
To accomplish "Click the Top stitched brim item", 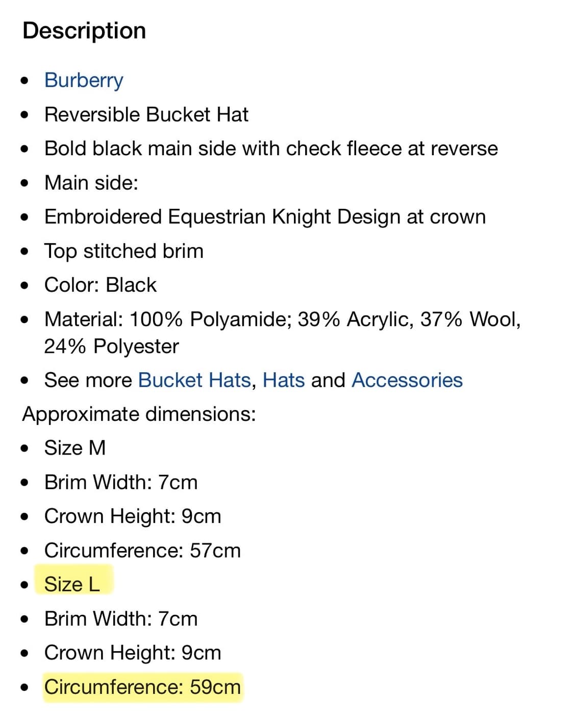I will point(124,251).
